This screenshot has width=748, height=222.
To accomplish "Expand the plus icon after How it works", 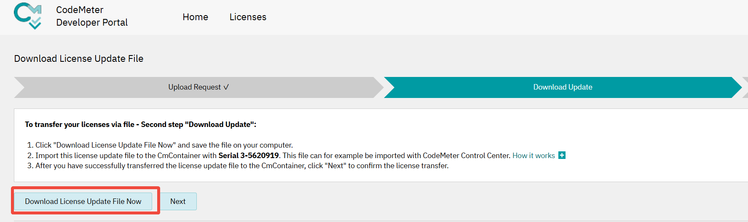I will 562,156.
